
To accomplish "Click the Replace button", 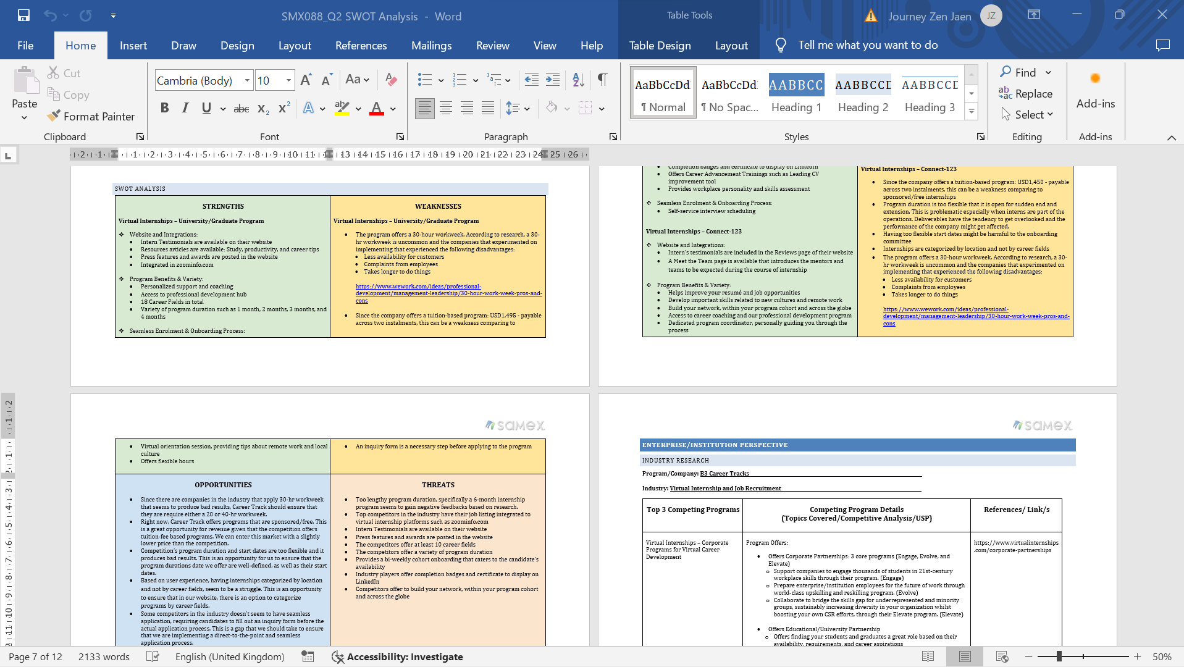I will click(x=1026, y=93).
